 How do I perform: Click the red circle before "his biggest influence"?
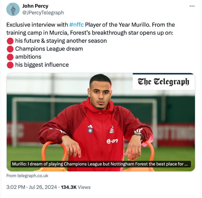(x=10, y=65)
